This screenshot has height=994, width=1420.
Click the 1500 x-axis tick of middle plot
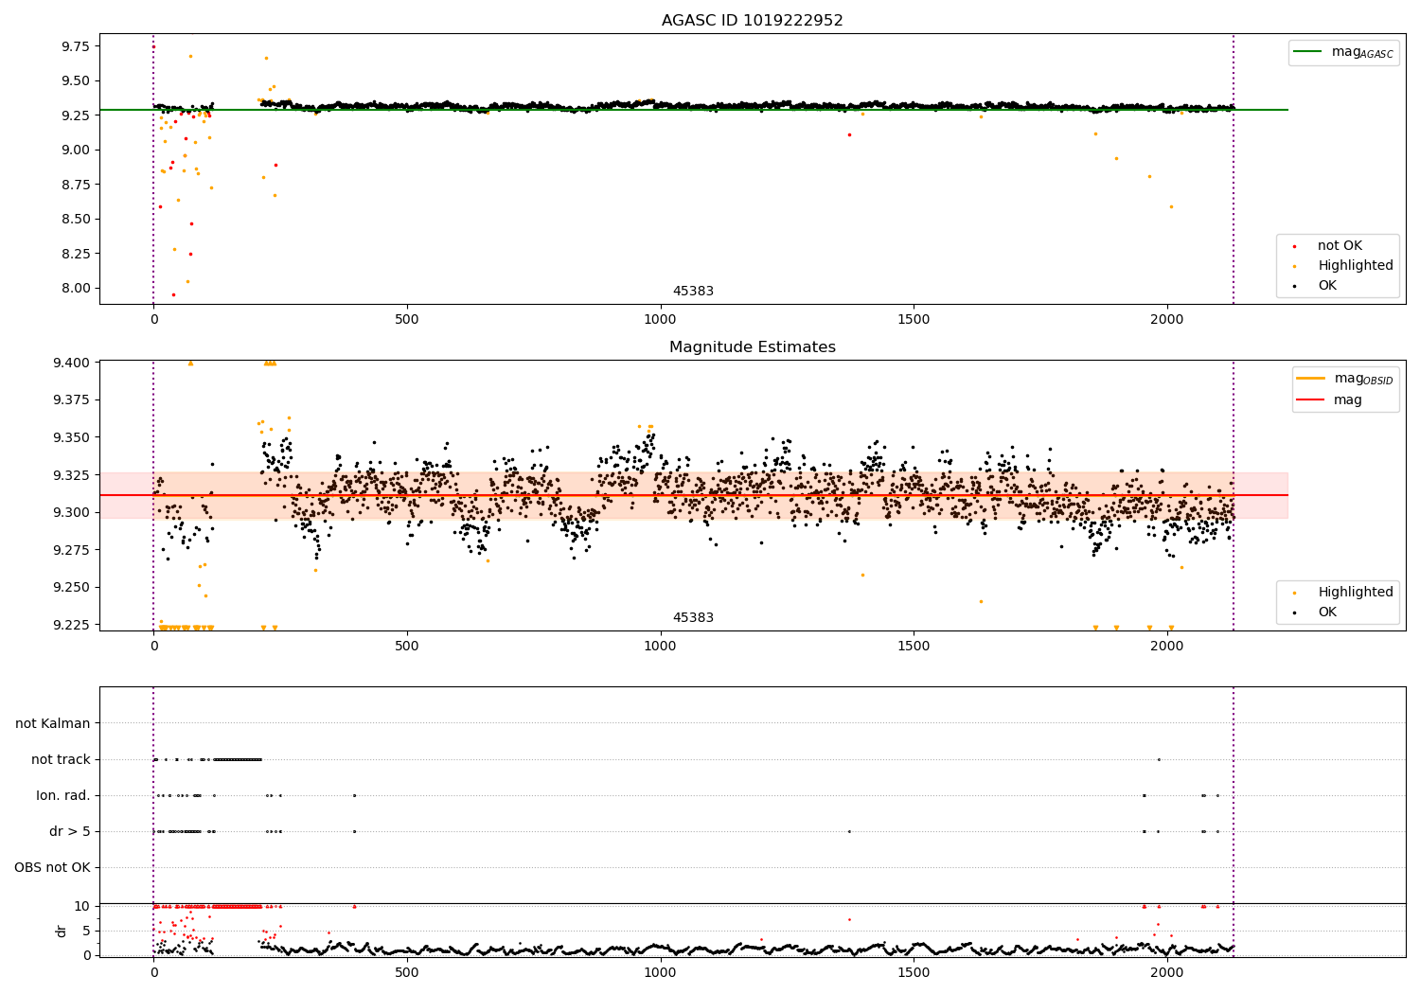tap(914, 646)
